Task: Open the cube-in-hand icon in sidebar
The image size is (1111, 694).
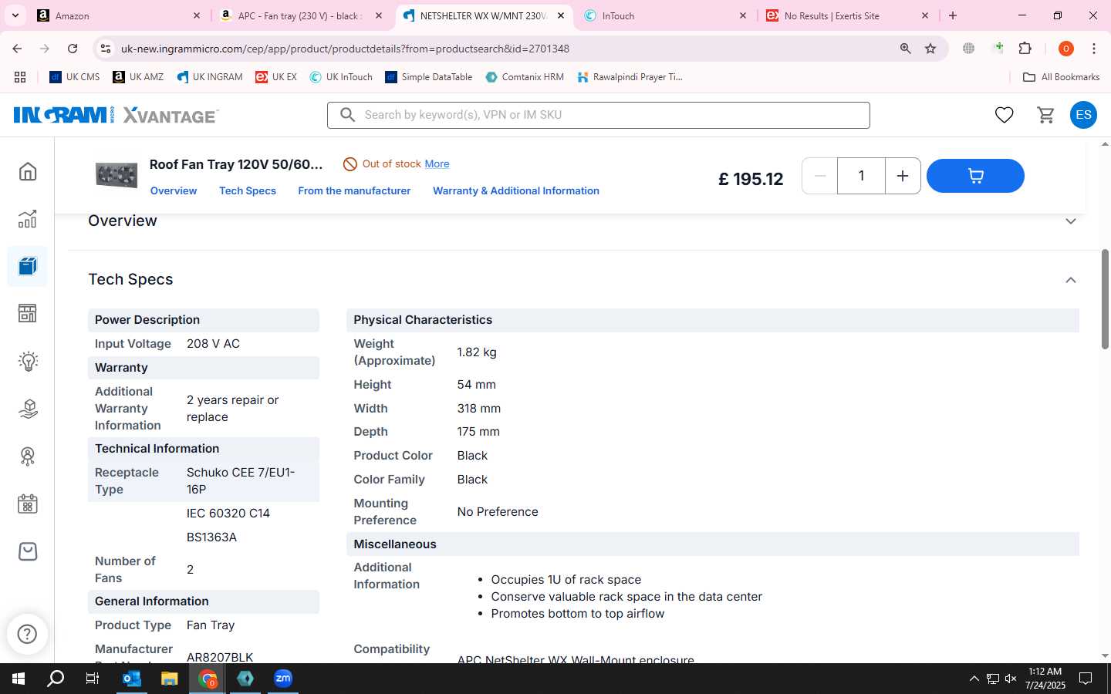Action: pos(28,409)
